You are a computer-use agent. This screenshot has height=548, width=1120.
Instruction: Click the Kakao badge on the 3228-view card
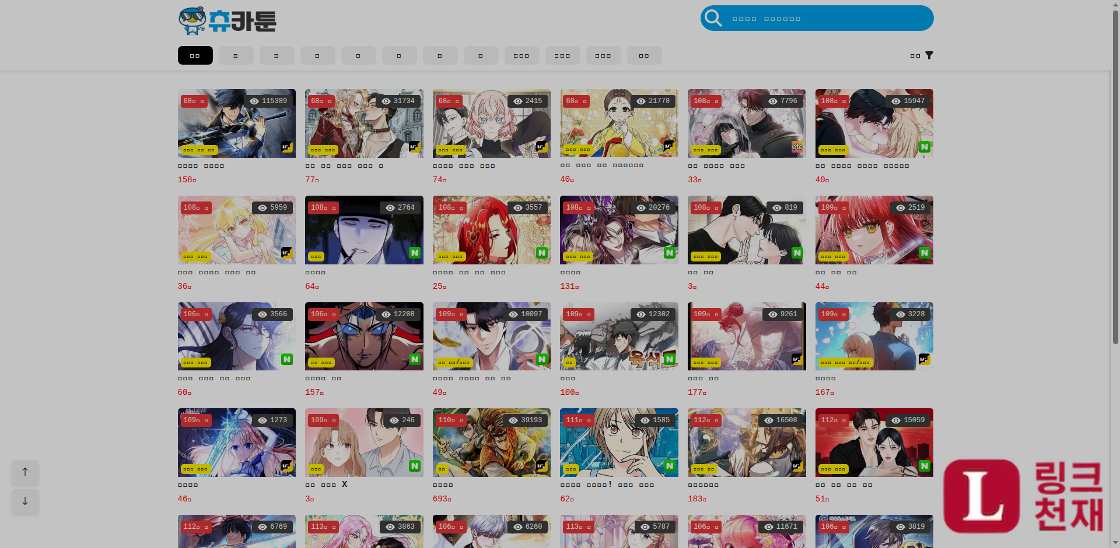[x=925, y=359]
